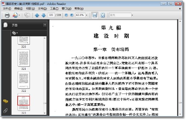Close the Adobe Reader window
Image resolution: width=186 pixels, height=120 pixels.
click(178, 4)
